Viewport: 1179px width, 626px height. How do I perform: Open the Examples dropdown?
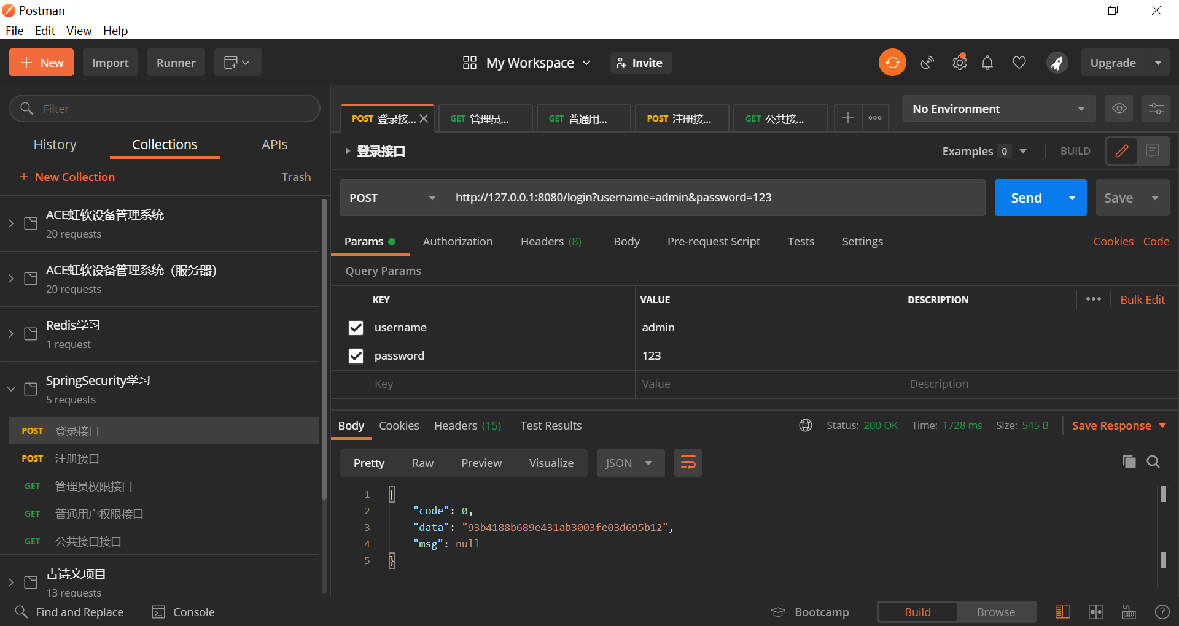tap(984, 151)
